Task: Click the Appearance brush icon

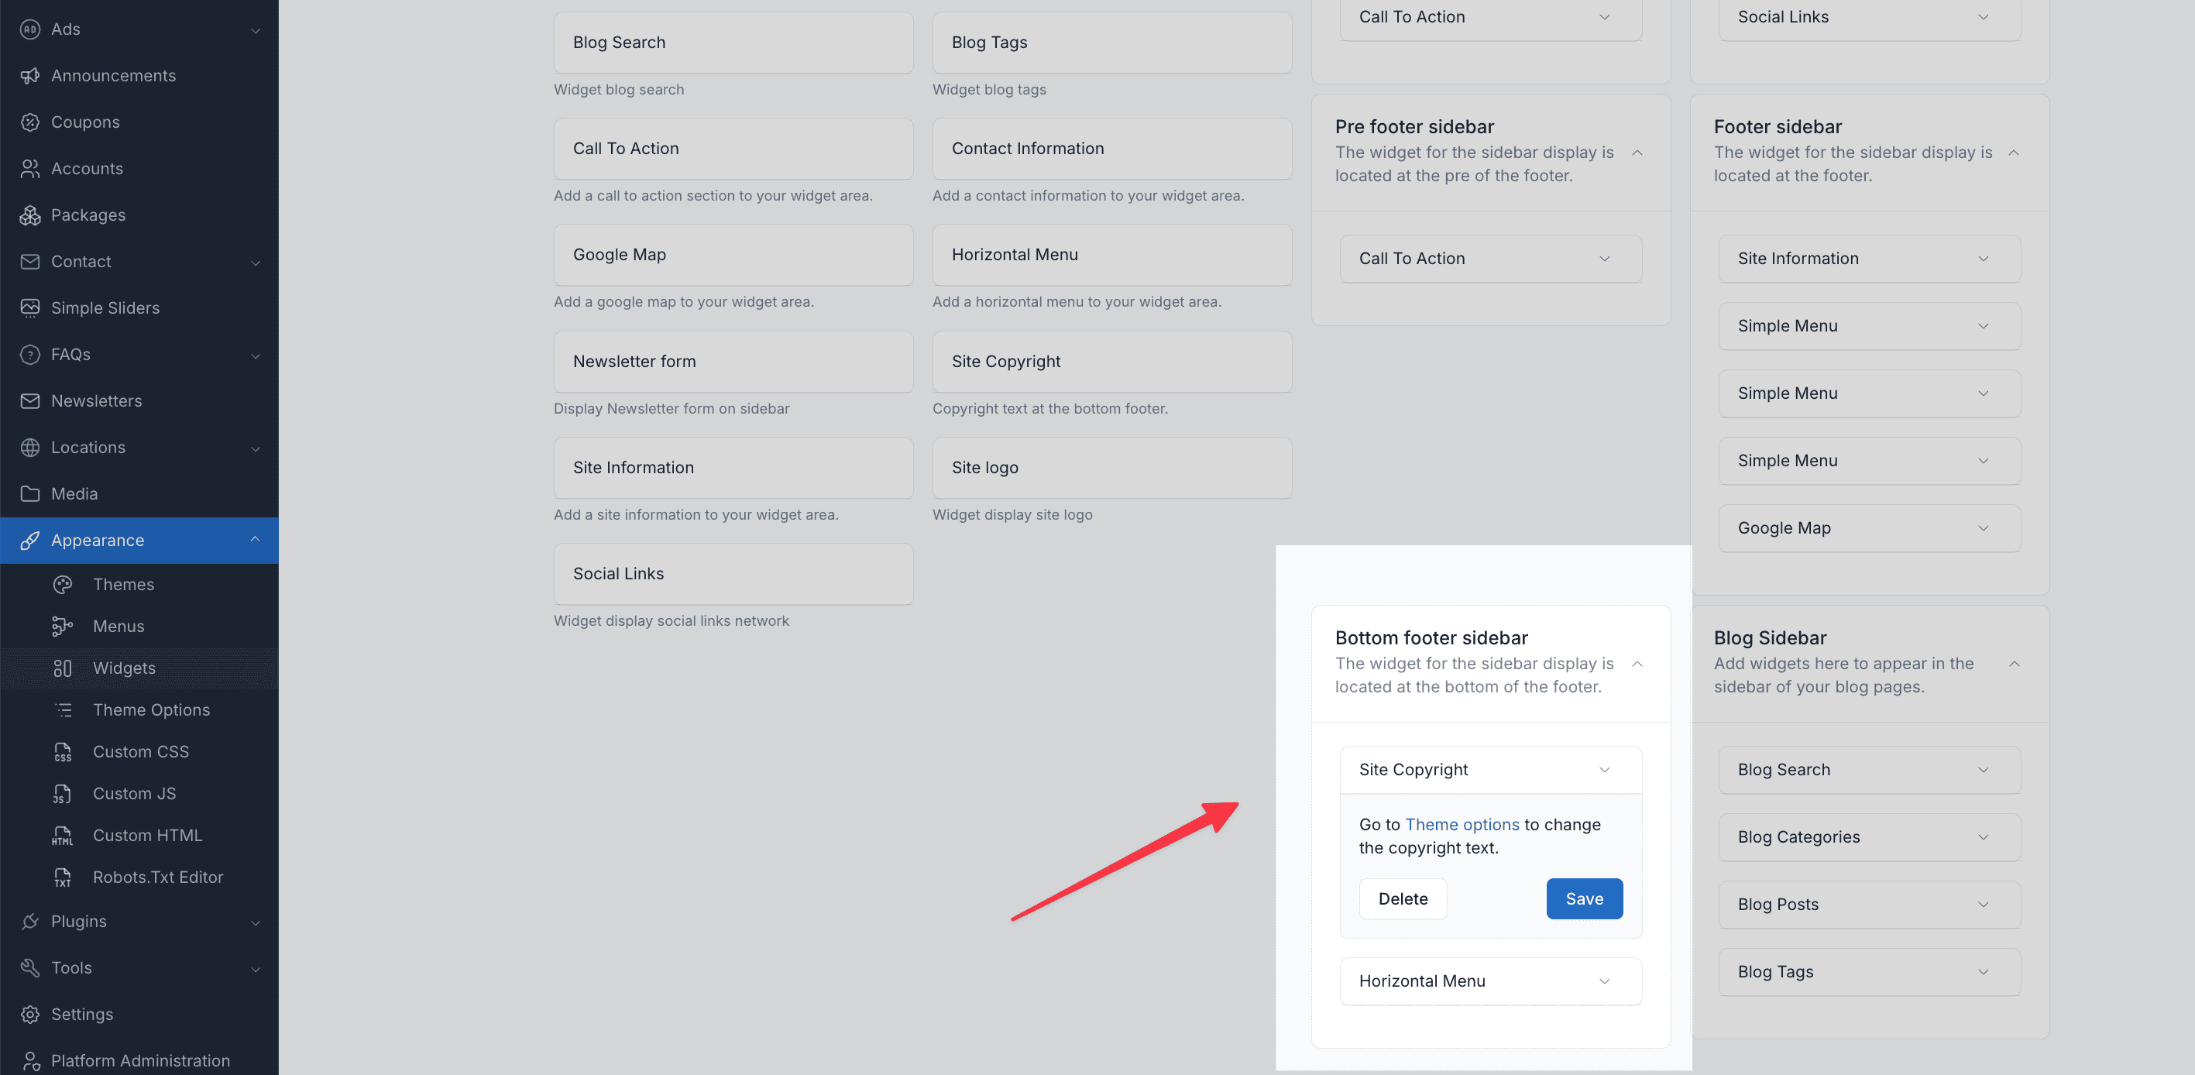Action: point(30,540)
